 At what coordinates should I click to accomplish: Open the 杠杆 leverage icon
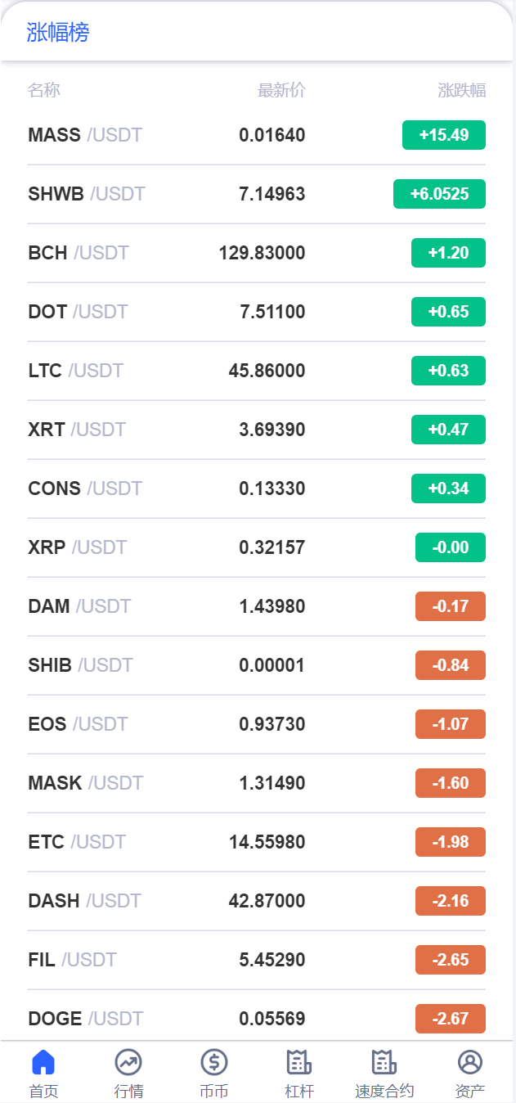tap(299, 1063)
